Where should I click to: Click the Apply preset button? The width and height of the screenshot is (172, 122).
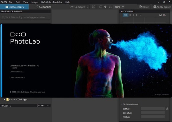coord(162,7)
